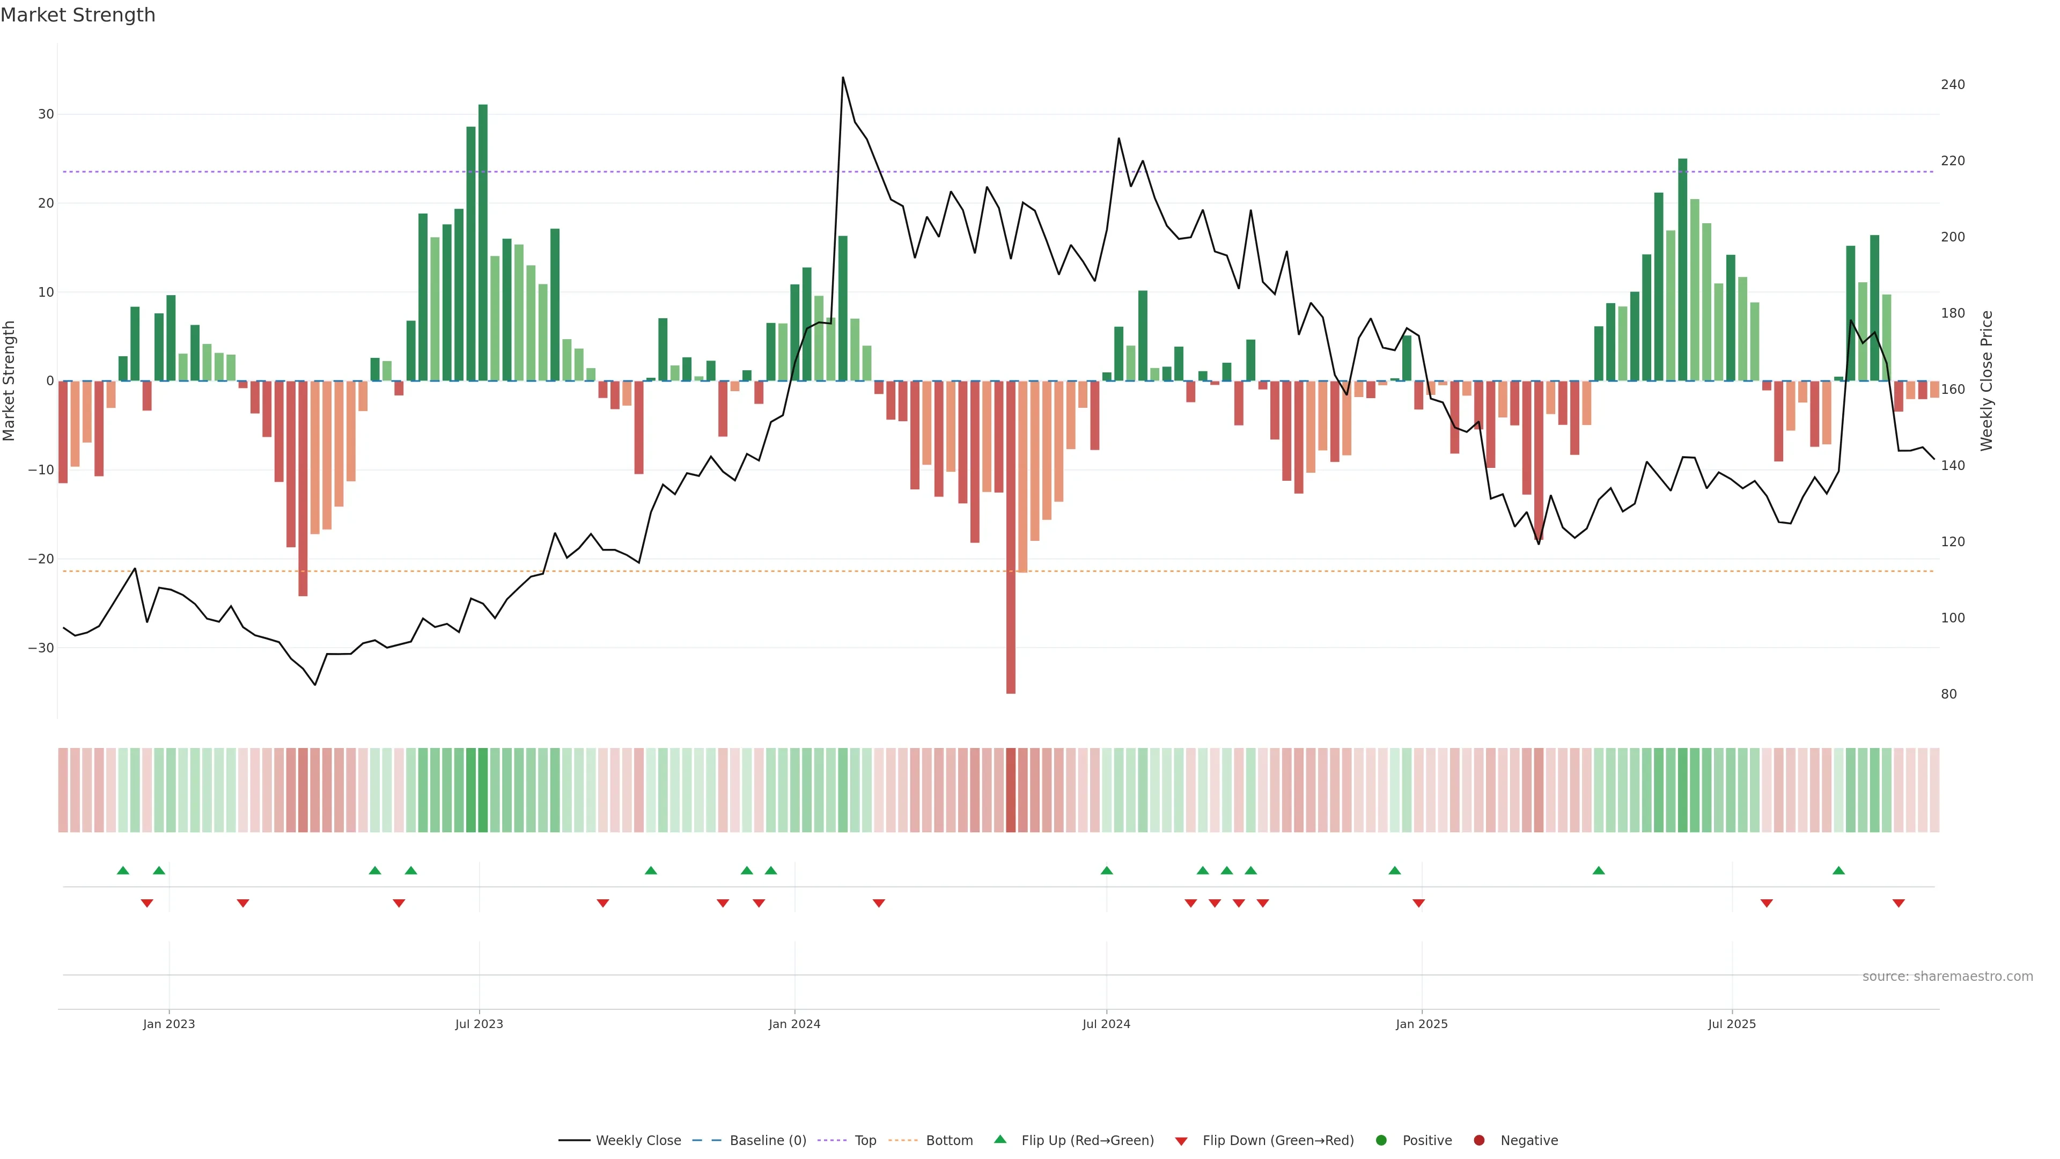
Task: Click the red Flip Down triangle legend icon
Action: coord(1180,1141)
